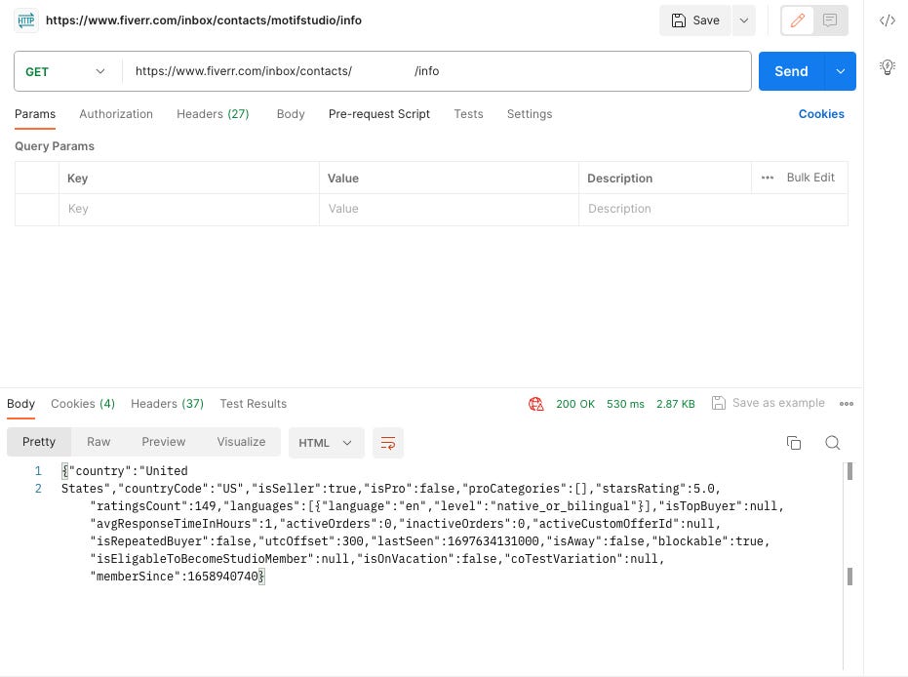Click the Send button
Image resolution: width=908 pixels, height=677 pixels.
click(792, 70)
